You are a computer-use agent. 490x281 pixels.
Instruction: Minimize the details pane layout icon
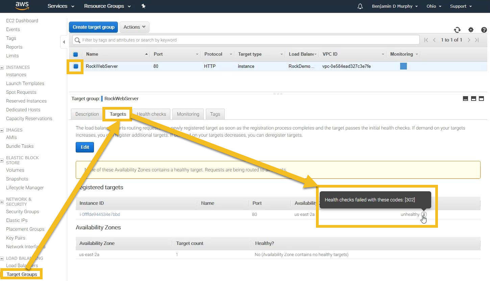click(x=465, y=99)
